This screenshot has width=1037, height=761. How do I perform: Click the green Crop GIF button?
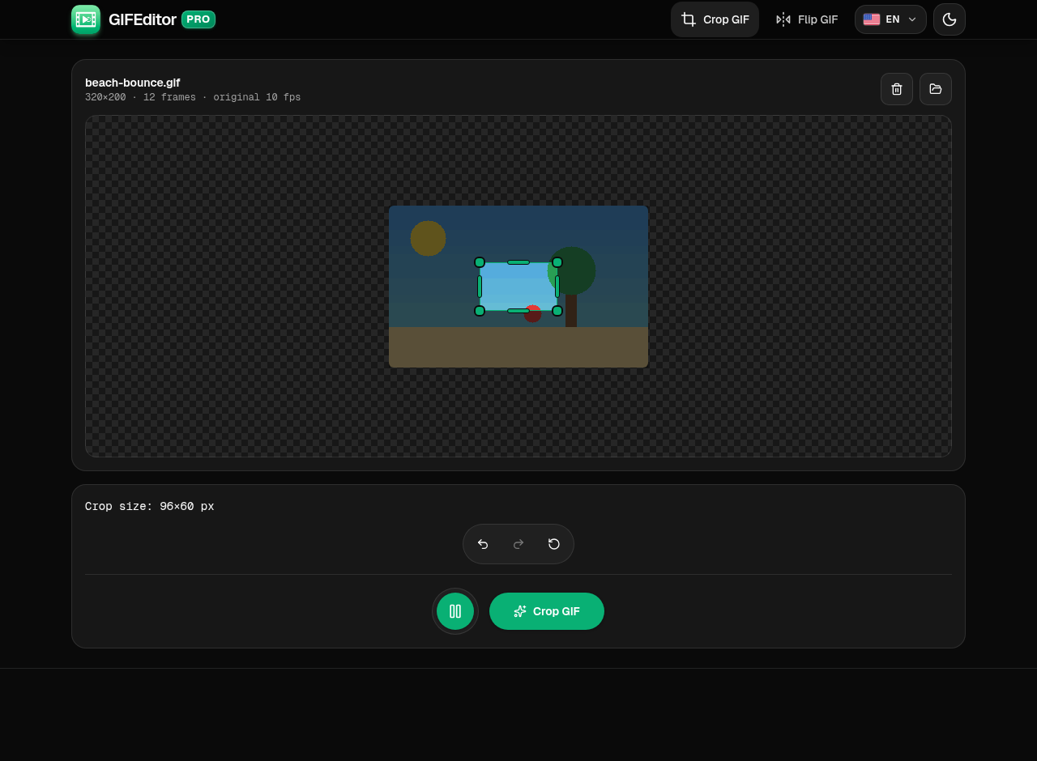pyautogui.click(x=547, y=611)
